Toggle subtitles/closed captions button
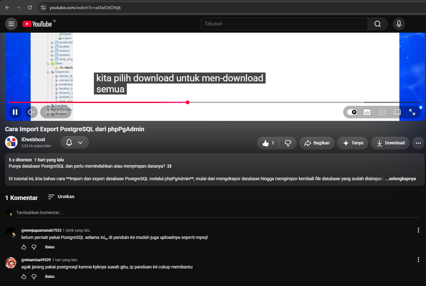The height and width of the screenshot is (286, 426). coord(367,112)
